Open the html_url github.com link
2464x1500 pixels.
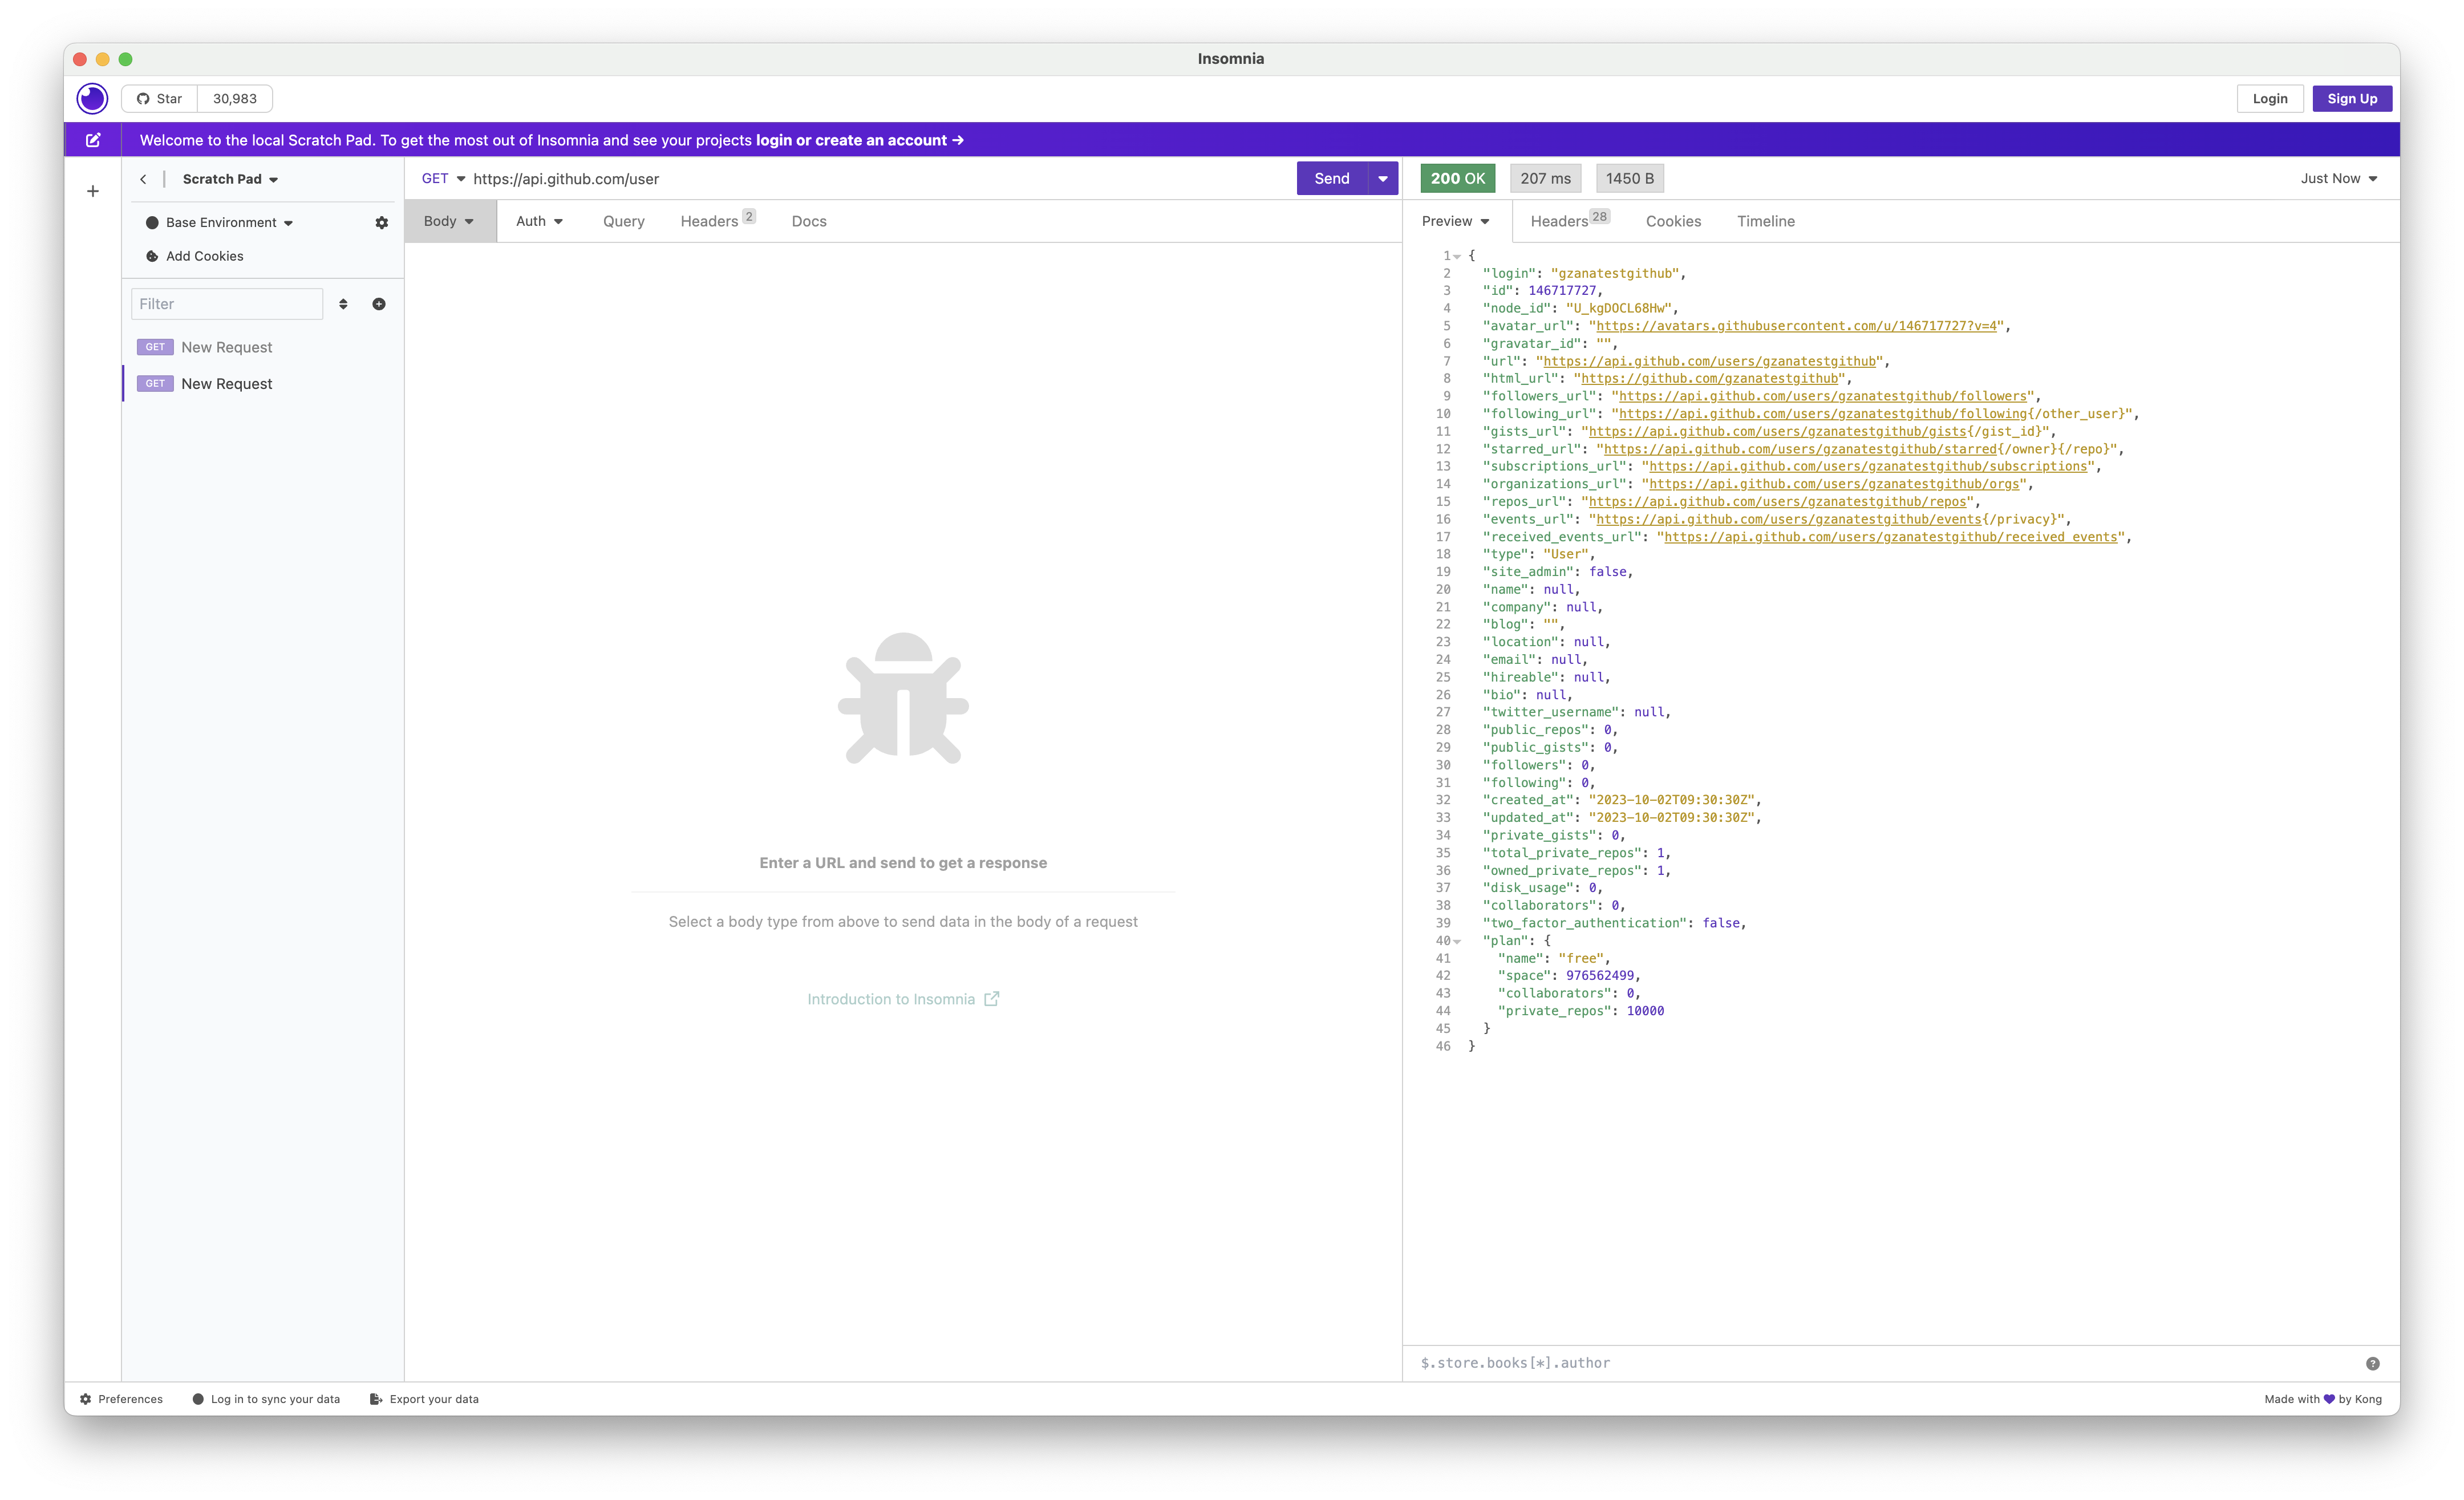click(1709, 379)
